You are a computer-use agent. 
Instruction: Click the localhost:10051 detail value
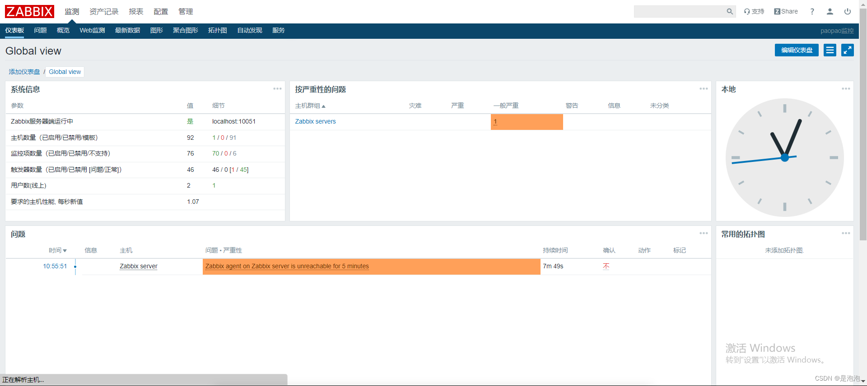234,121
